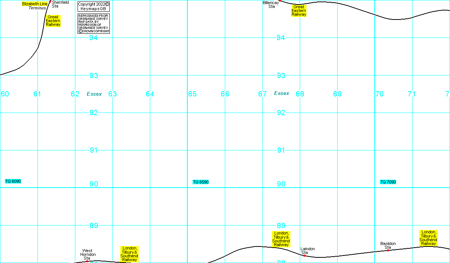This screenshot has height=263, width=450.
Task: Click the Copyright 2022 KeymapsGB box
Action: (94, 6)
